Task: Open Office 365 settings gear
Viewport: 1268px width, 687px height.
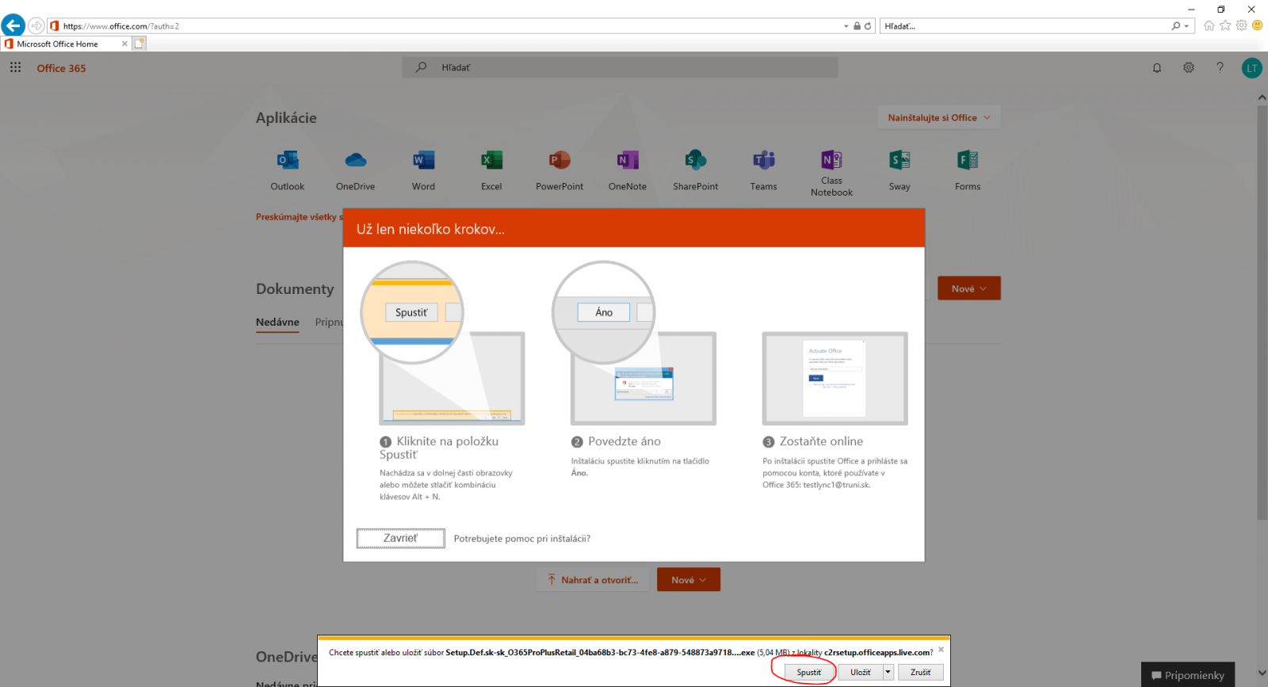Action: (1189, 67)
